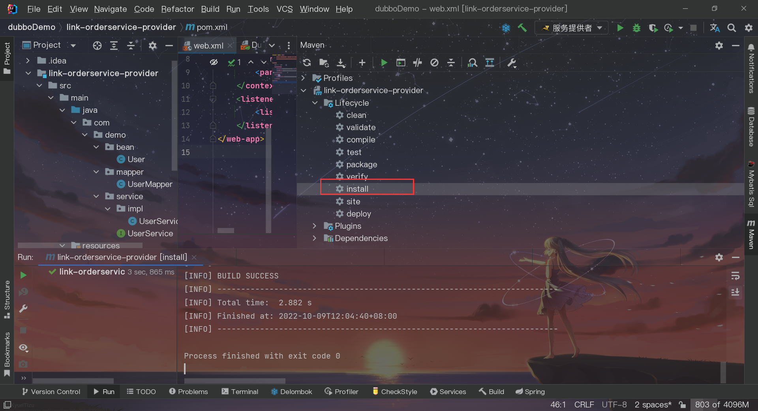Screen dimensions: 758x411
Task: Collapse the Lifecycle node in Maven
Action: pyautogui.click(x=314, y=103)
